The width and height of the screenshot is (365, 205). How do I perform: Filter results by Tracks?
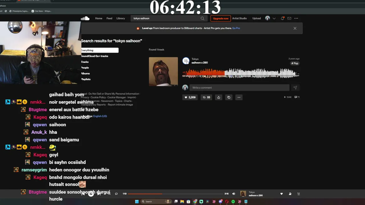pos(85,62)
